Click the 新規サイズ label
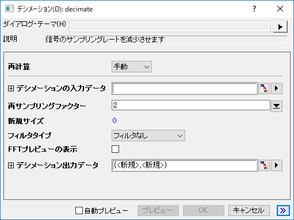The image size is (294, 220). (26, 121)
